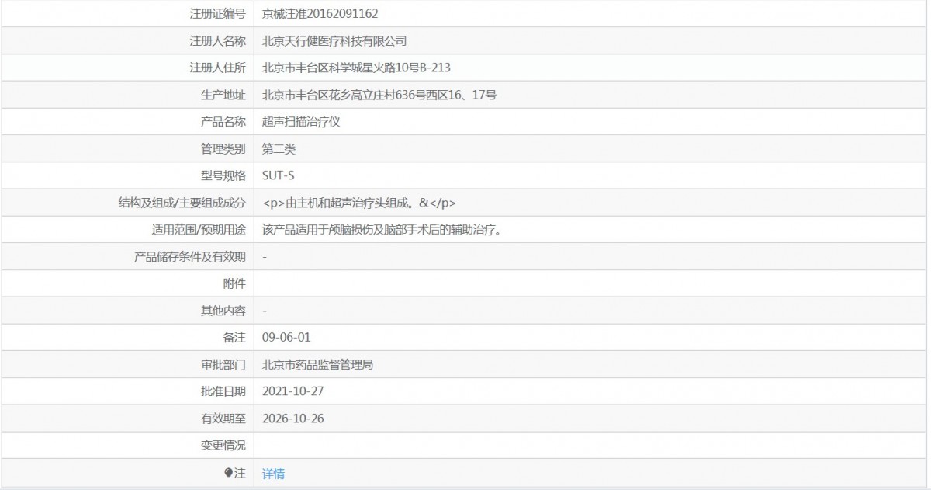Image resolution: width=931 pixels, height=490 pixels.
Task: Open the 详情 link in the 注 row
Action: [x=273, y=474]
